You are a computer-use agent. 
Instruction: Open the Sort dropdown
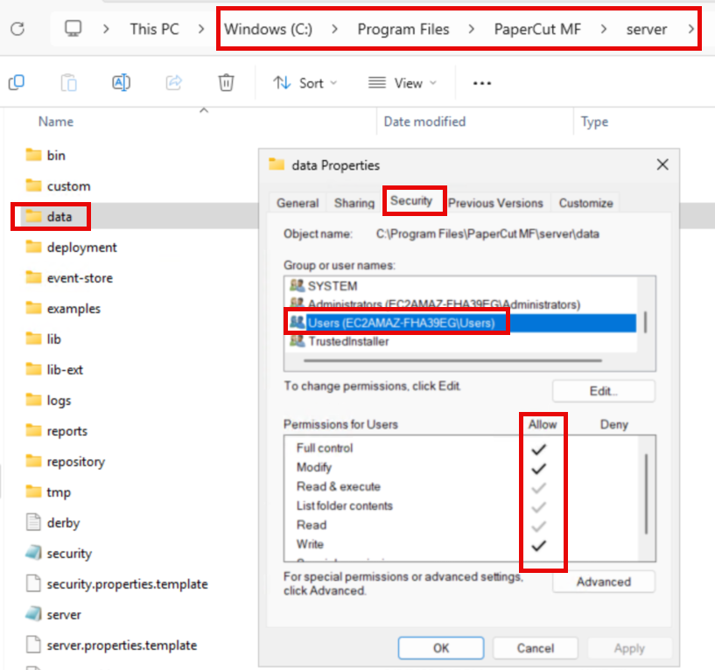pos(305,83)
